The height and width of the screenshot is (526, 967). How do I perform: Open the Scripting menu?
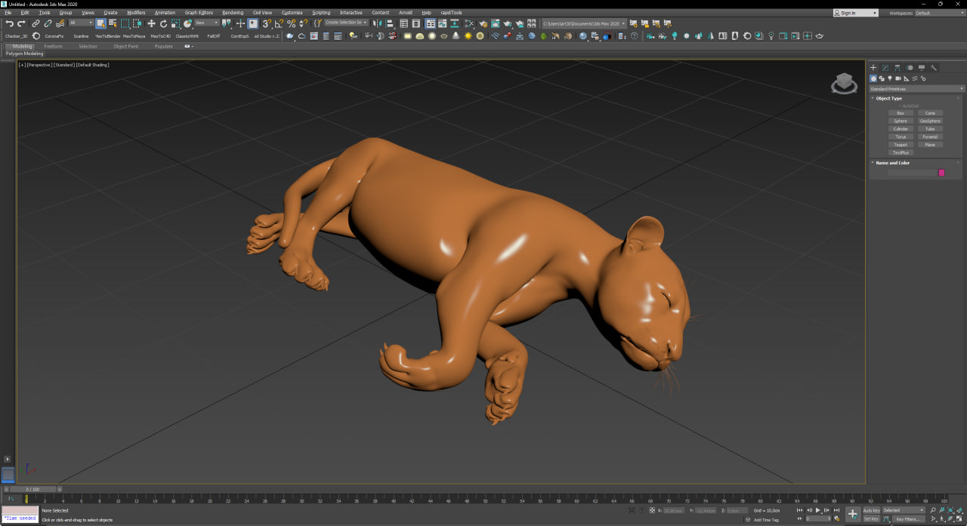[321, 13]
